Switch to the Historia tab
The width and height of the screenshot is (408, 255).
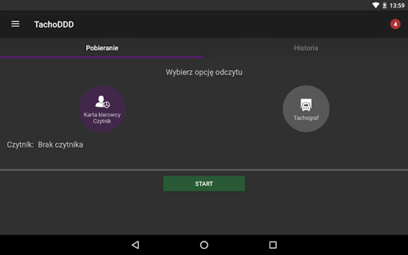pos(306,48)
